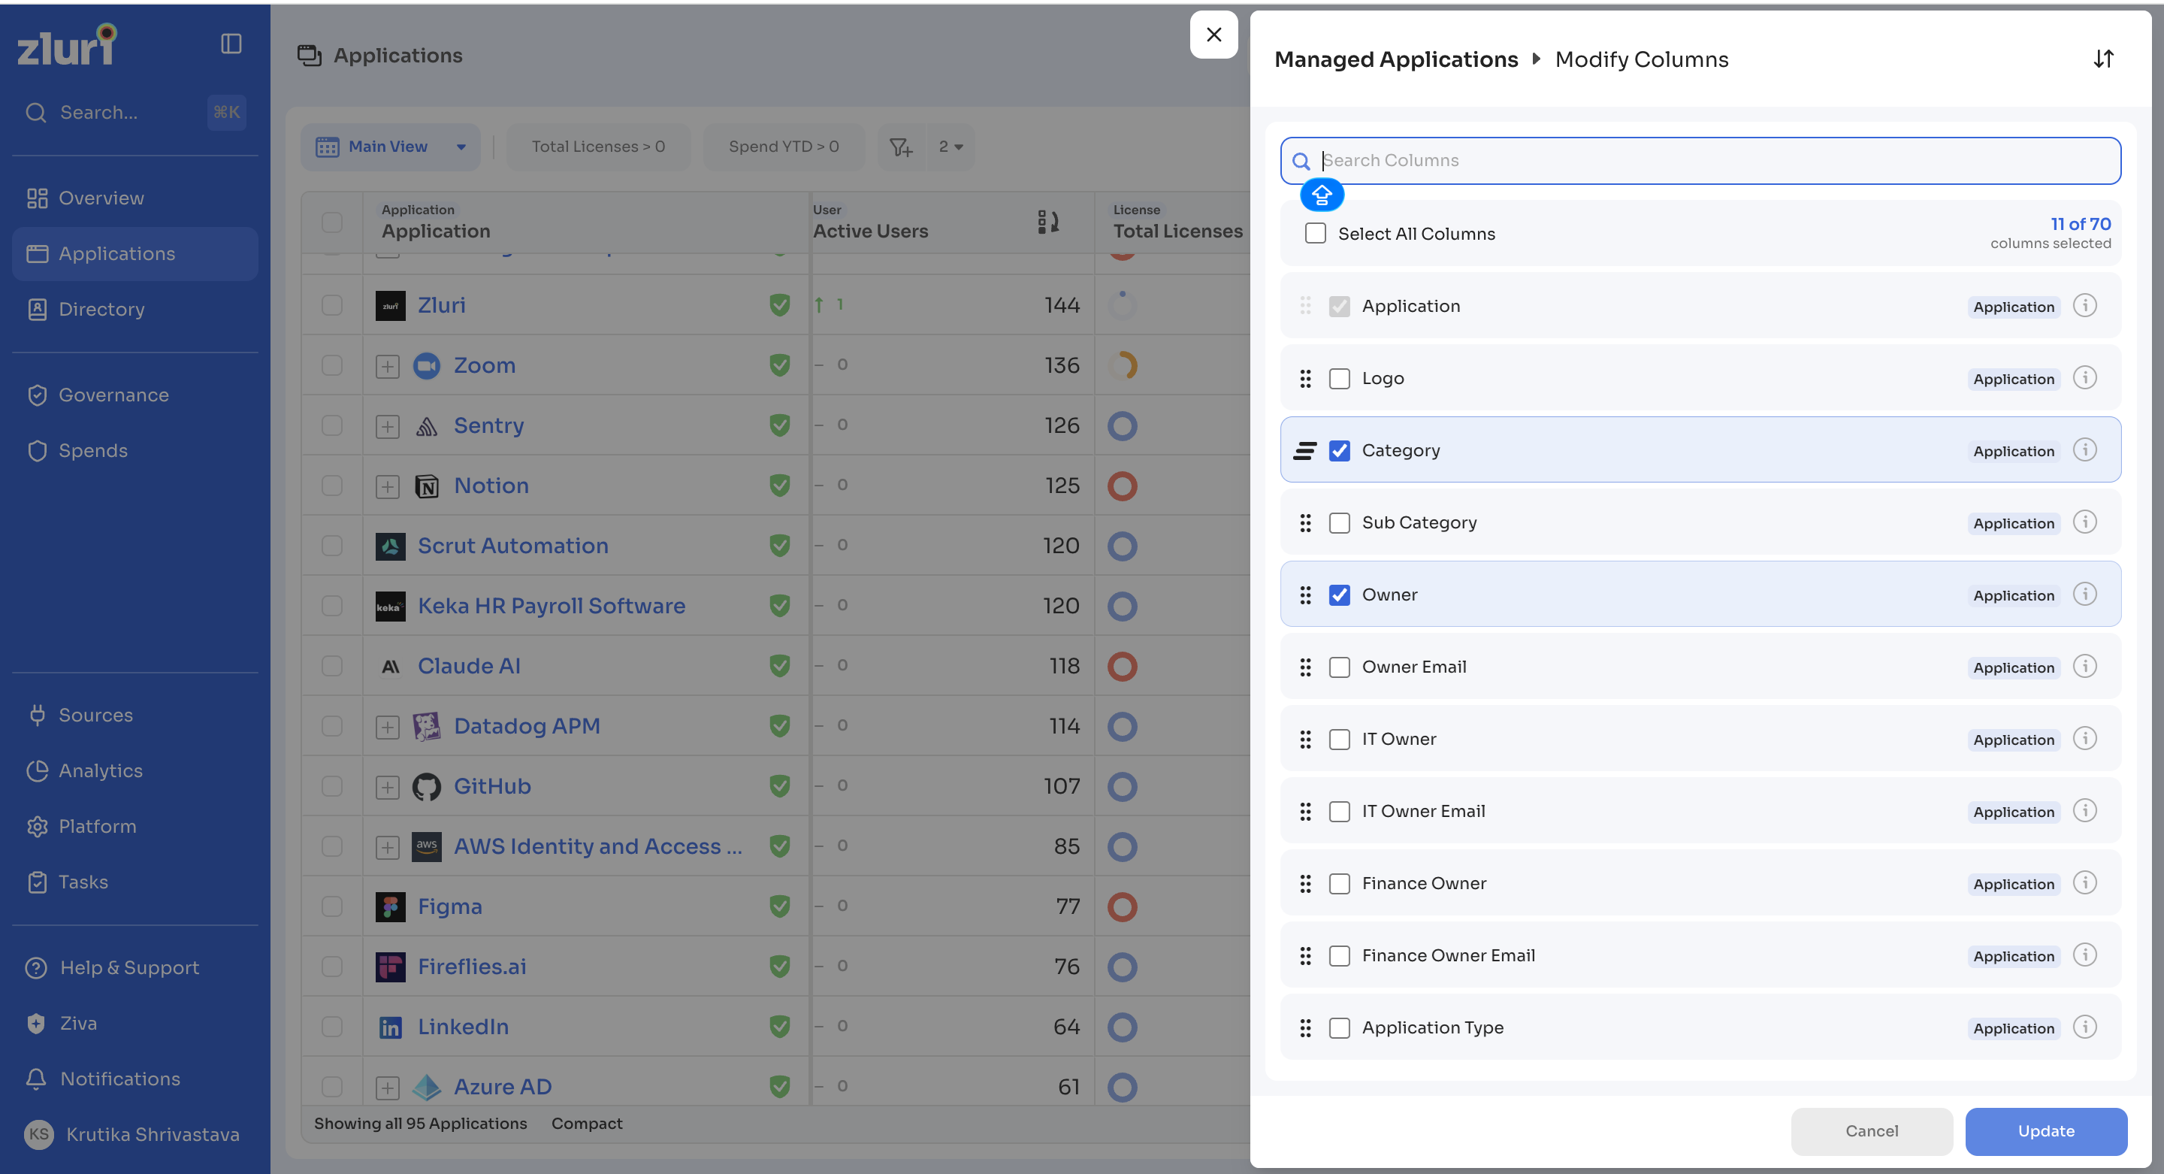Open info icon for Logo column

[2084, 378]
